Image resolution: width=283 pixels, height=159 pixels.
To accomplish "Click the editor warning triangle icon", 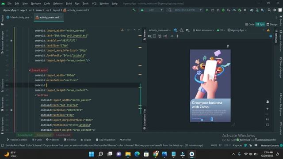I will (122, 30).
